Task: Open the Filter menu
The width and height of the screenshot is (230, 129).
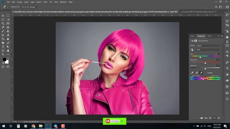Action: click(x=45, y=2)
